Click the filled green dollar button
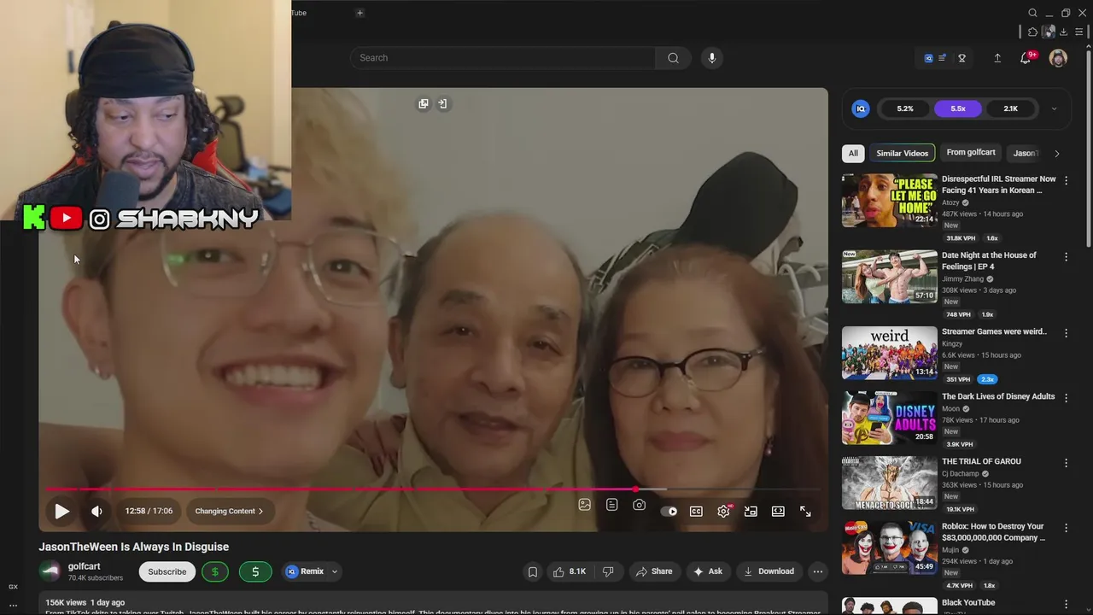 (x=255, y=571)
